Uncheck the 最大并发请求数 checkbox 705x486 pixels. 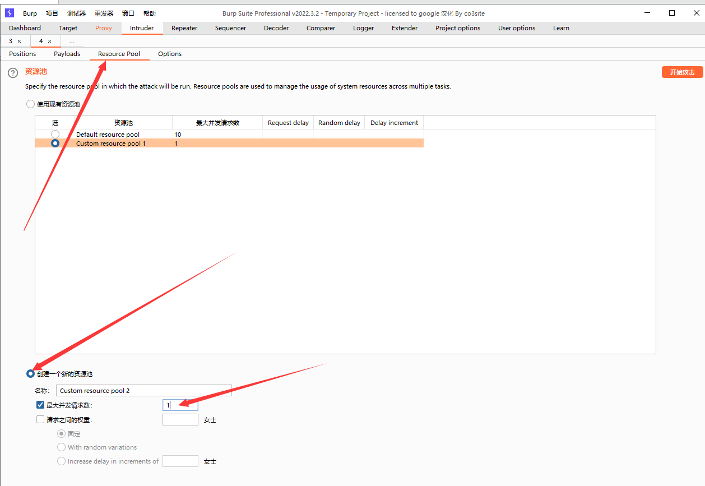click(40, 405)
